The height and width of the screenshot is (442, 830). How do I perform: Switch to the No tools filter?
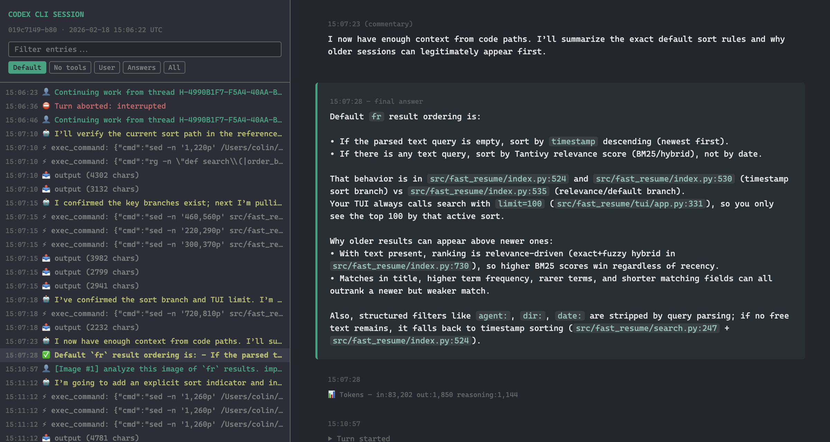pos(70,67)
